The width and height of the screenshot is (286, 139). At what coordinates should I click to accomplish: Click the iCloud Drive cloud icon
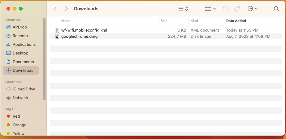(8, 89)
